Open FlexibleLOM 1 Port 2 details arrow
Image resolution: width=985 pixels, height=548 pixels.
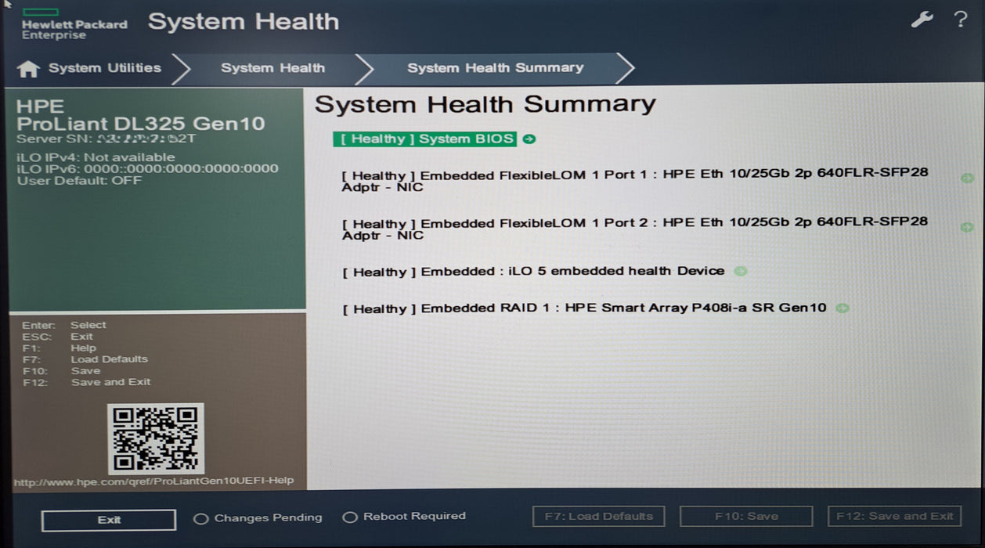[968, 227]
